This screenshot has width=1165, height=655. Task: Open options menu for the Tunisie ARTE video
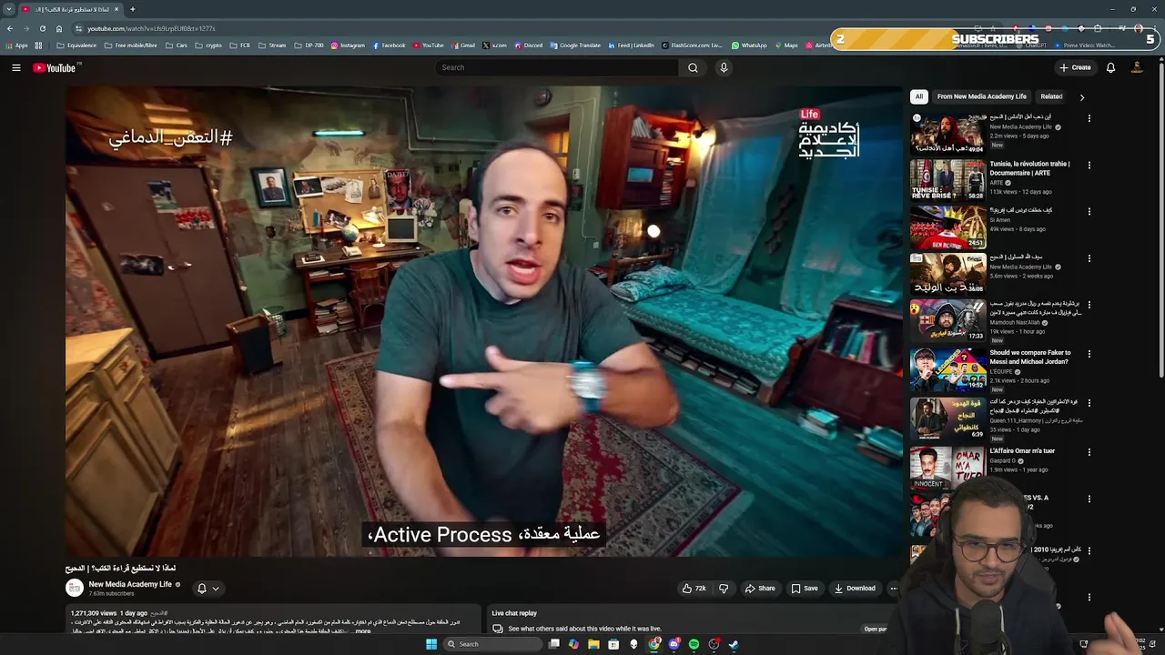tap(1089, 166)
